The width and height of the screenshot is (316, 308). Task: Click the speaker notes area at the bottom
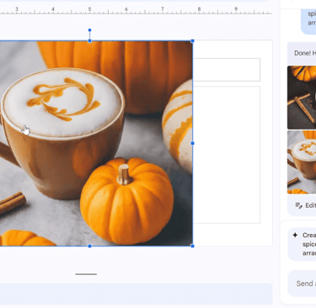(x=137, y=294)
